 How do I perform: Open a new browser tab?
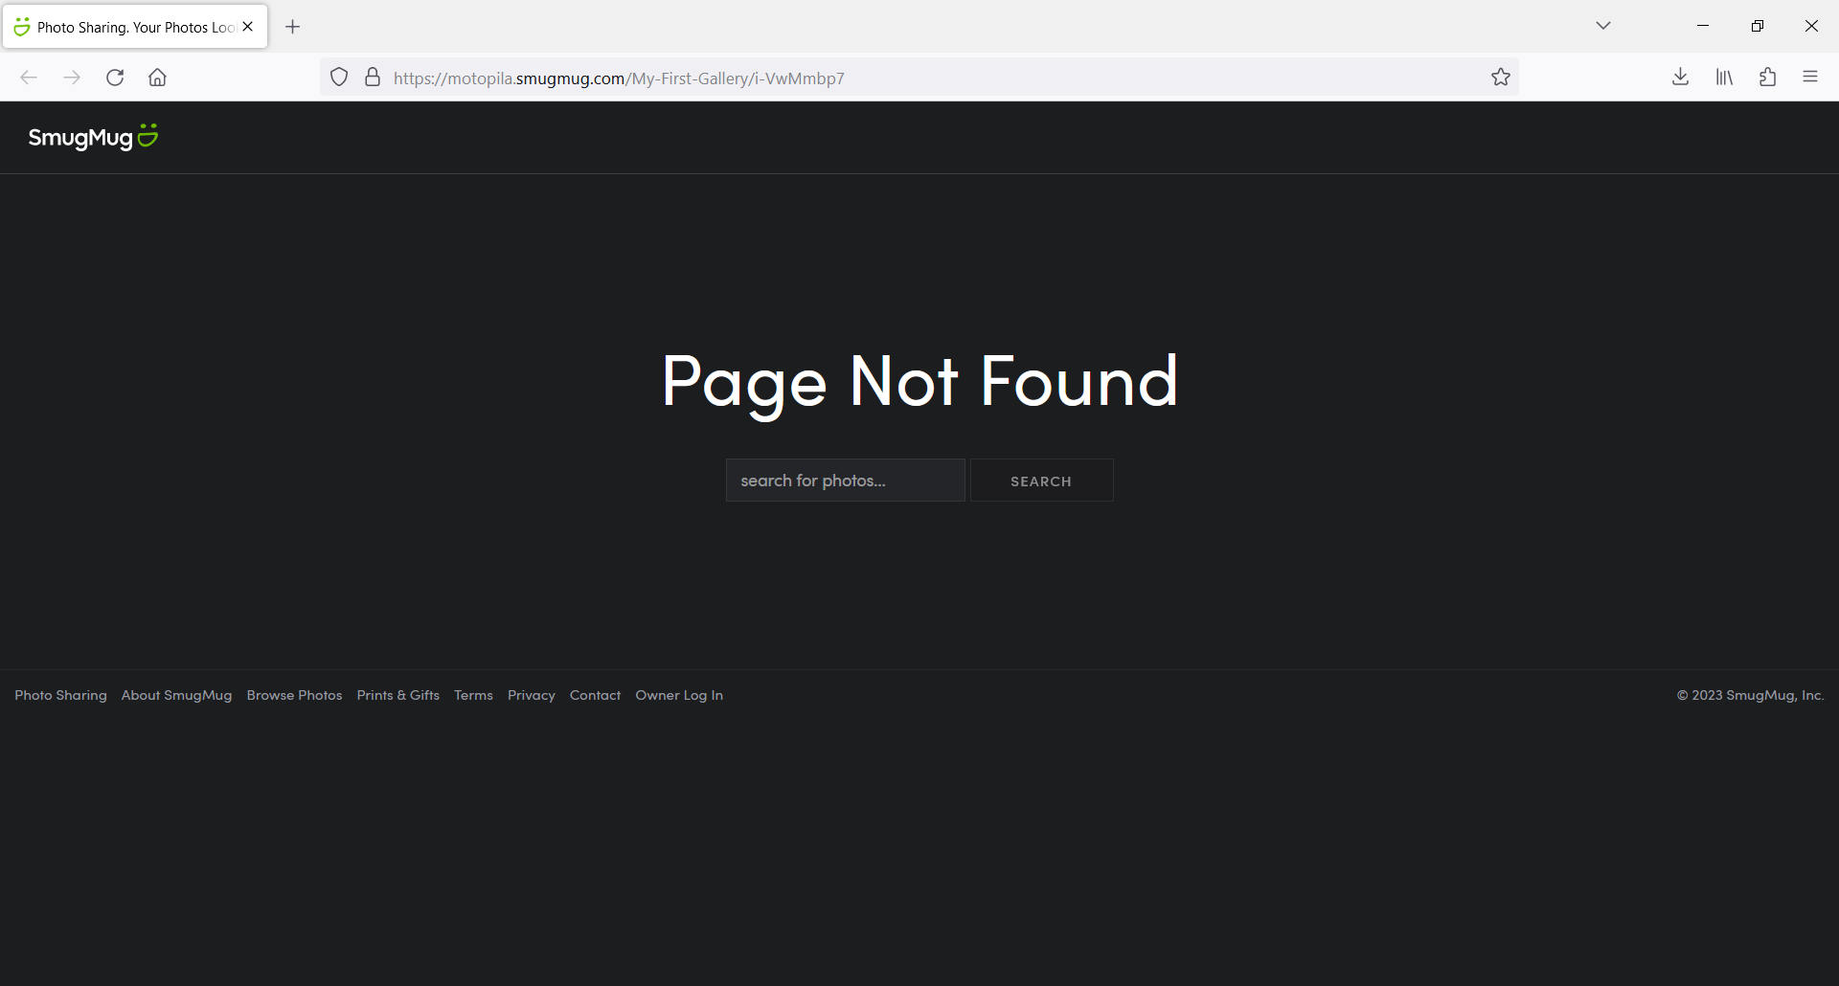tap(293, 27)
